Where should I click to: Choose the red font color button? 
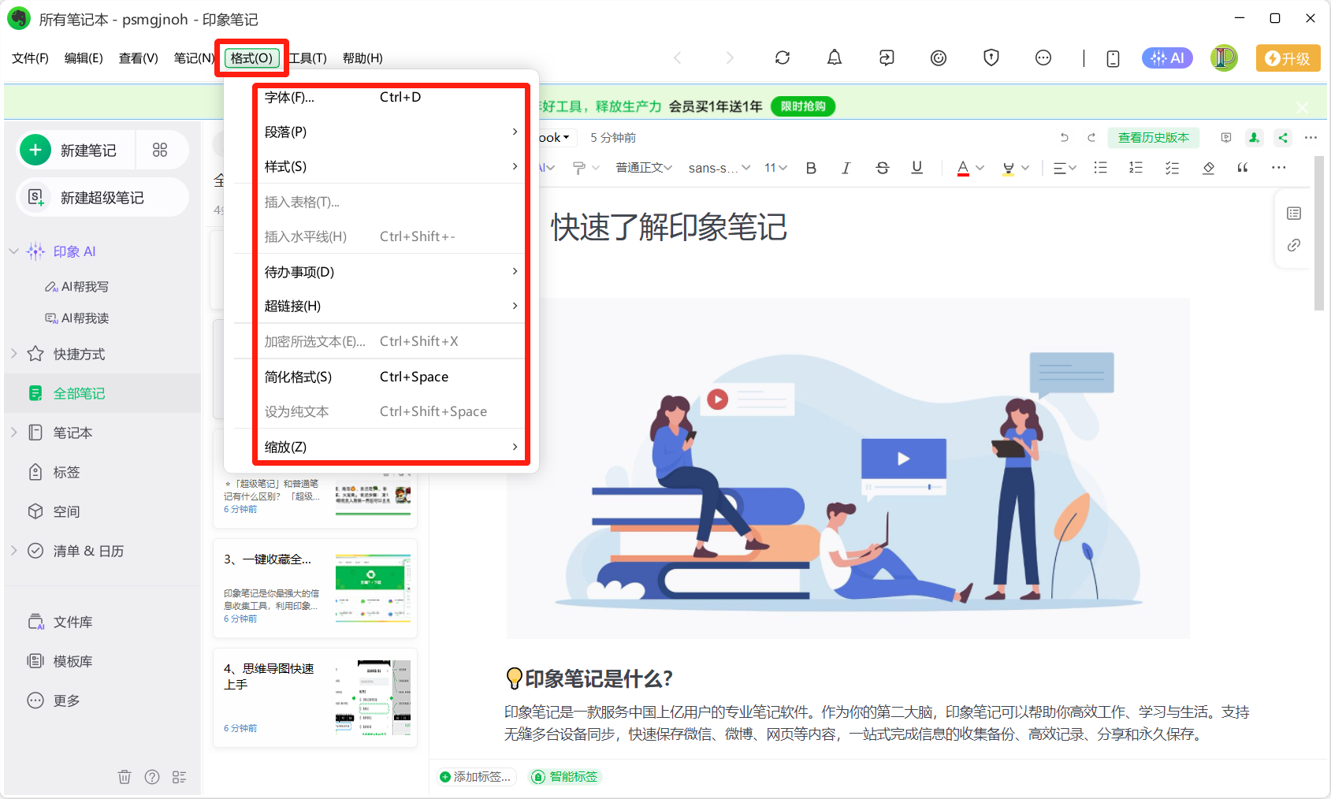(x=963, y=167)
